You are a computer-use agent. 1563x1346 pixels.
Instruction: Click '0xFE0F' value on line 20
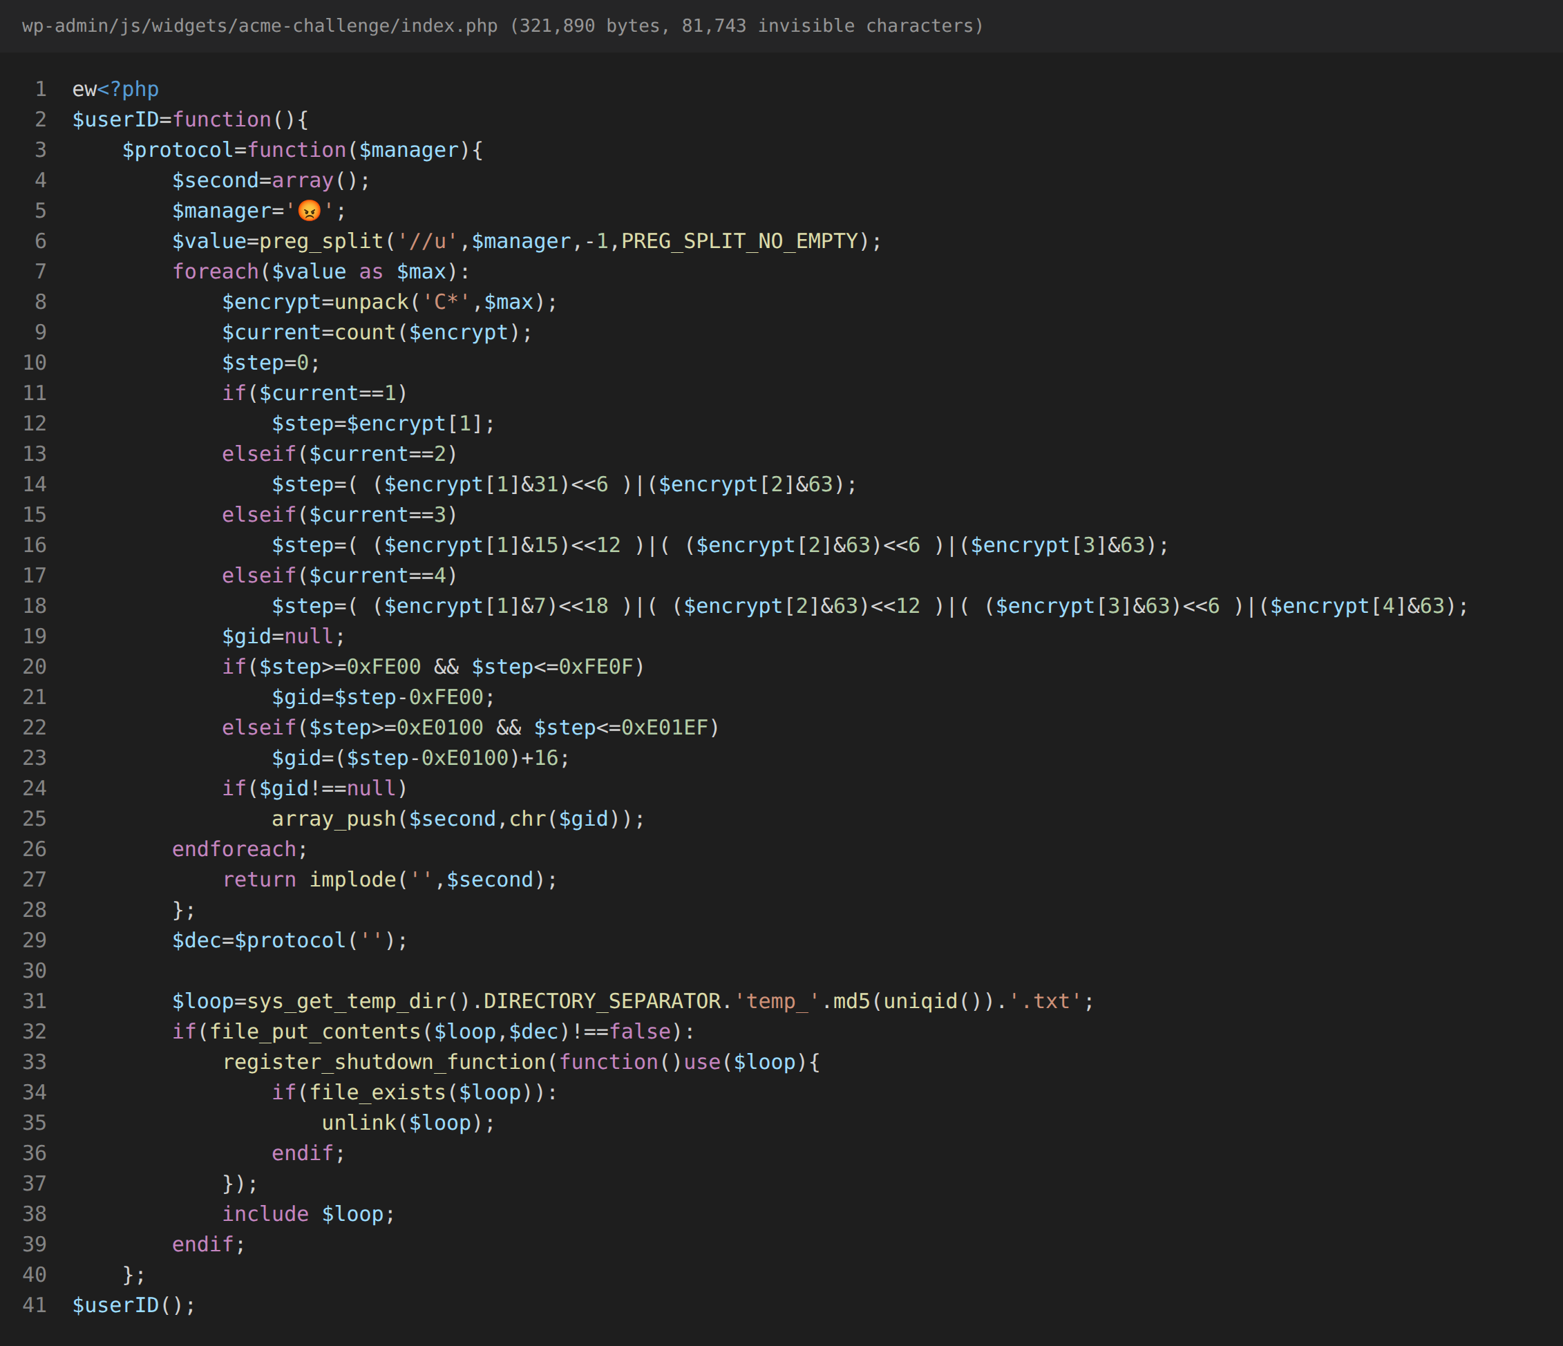pyautogui.click(x=596, y=667)
